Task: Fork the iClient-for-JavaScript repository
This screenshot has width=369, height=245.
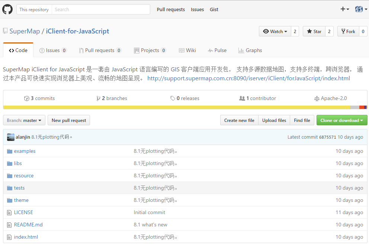Action: [348, 31]
